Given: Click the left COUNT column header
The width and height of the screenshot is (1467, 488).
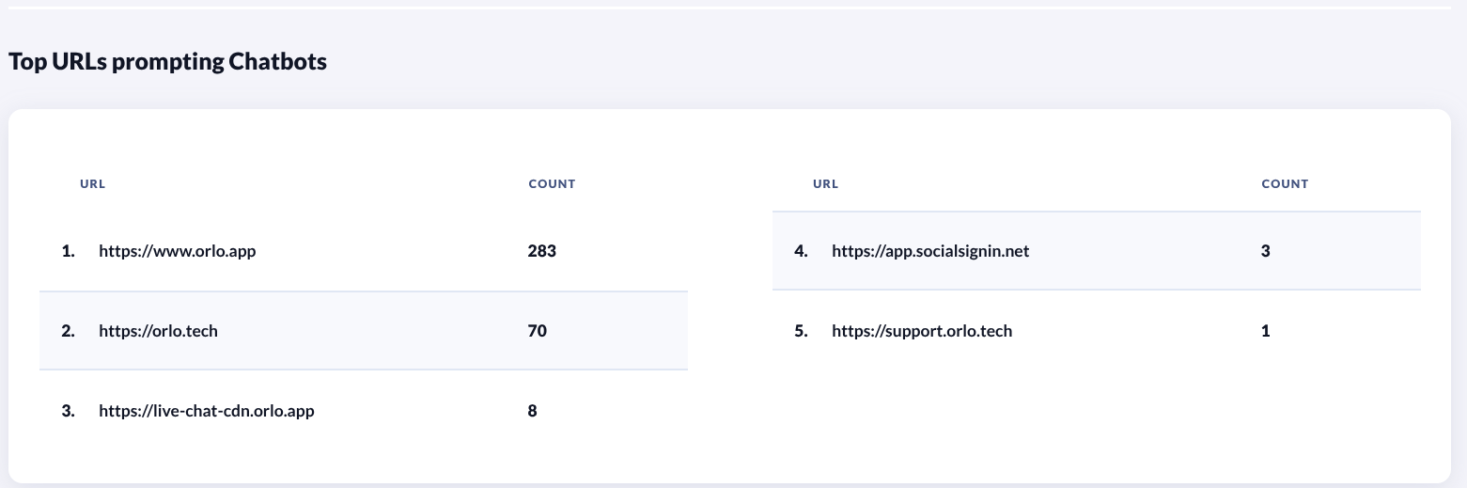Looking at the screenshot, I should 552,184.
